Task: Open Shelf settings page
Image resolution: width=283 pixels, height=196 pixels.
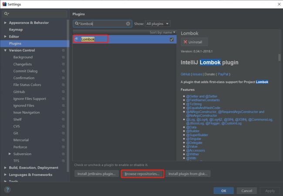Action: [17, 119]
